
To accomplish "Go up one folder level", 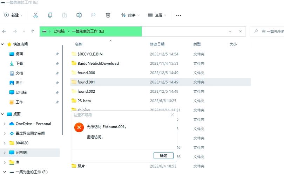I will point(33,31).
